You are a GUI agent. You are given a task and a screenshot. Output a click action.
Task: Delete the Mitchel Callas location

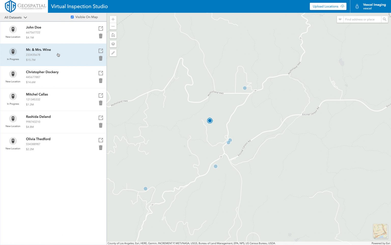coord(101,103)
